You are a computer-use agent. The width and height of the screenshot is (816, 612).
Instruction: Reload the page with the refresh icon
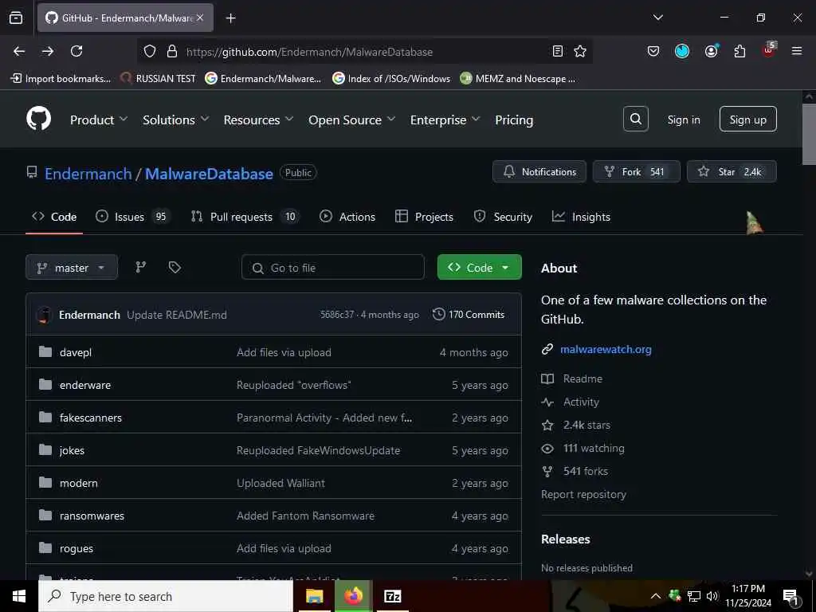76,51
